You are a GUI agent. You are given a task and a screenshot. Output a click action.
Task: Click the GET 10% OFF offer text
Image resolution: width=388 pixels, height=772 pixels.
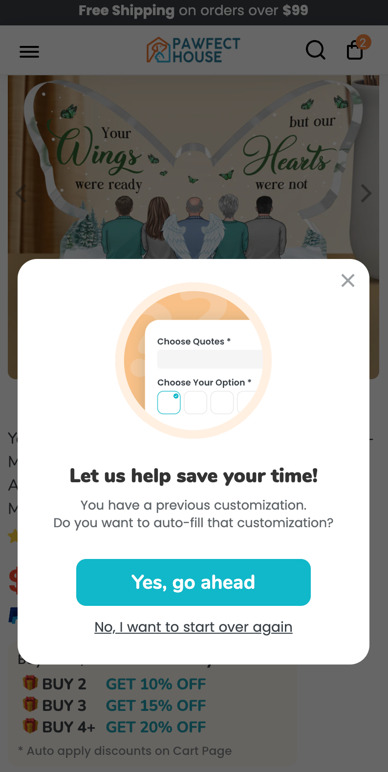click(x=156, y=684)
